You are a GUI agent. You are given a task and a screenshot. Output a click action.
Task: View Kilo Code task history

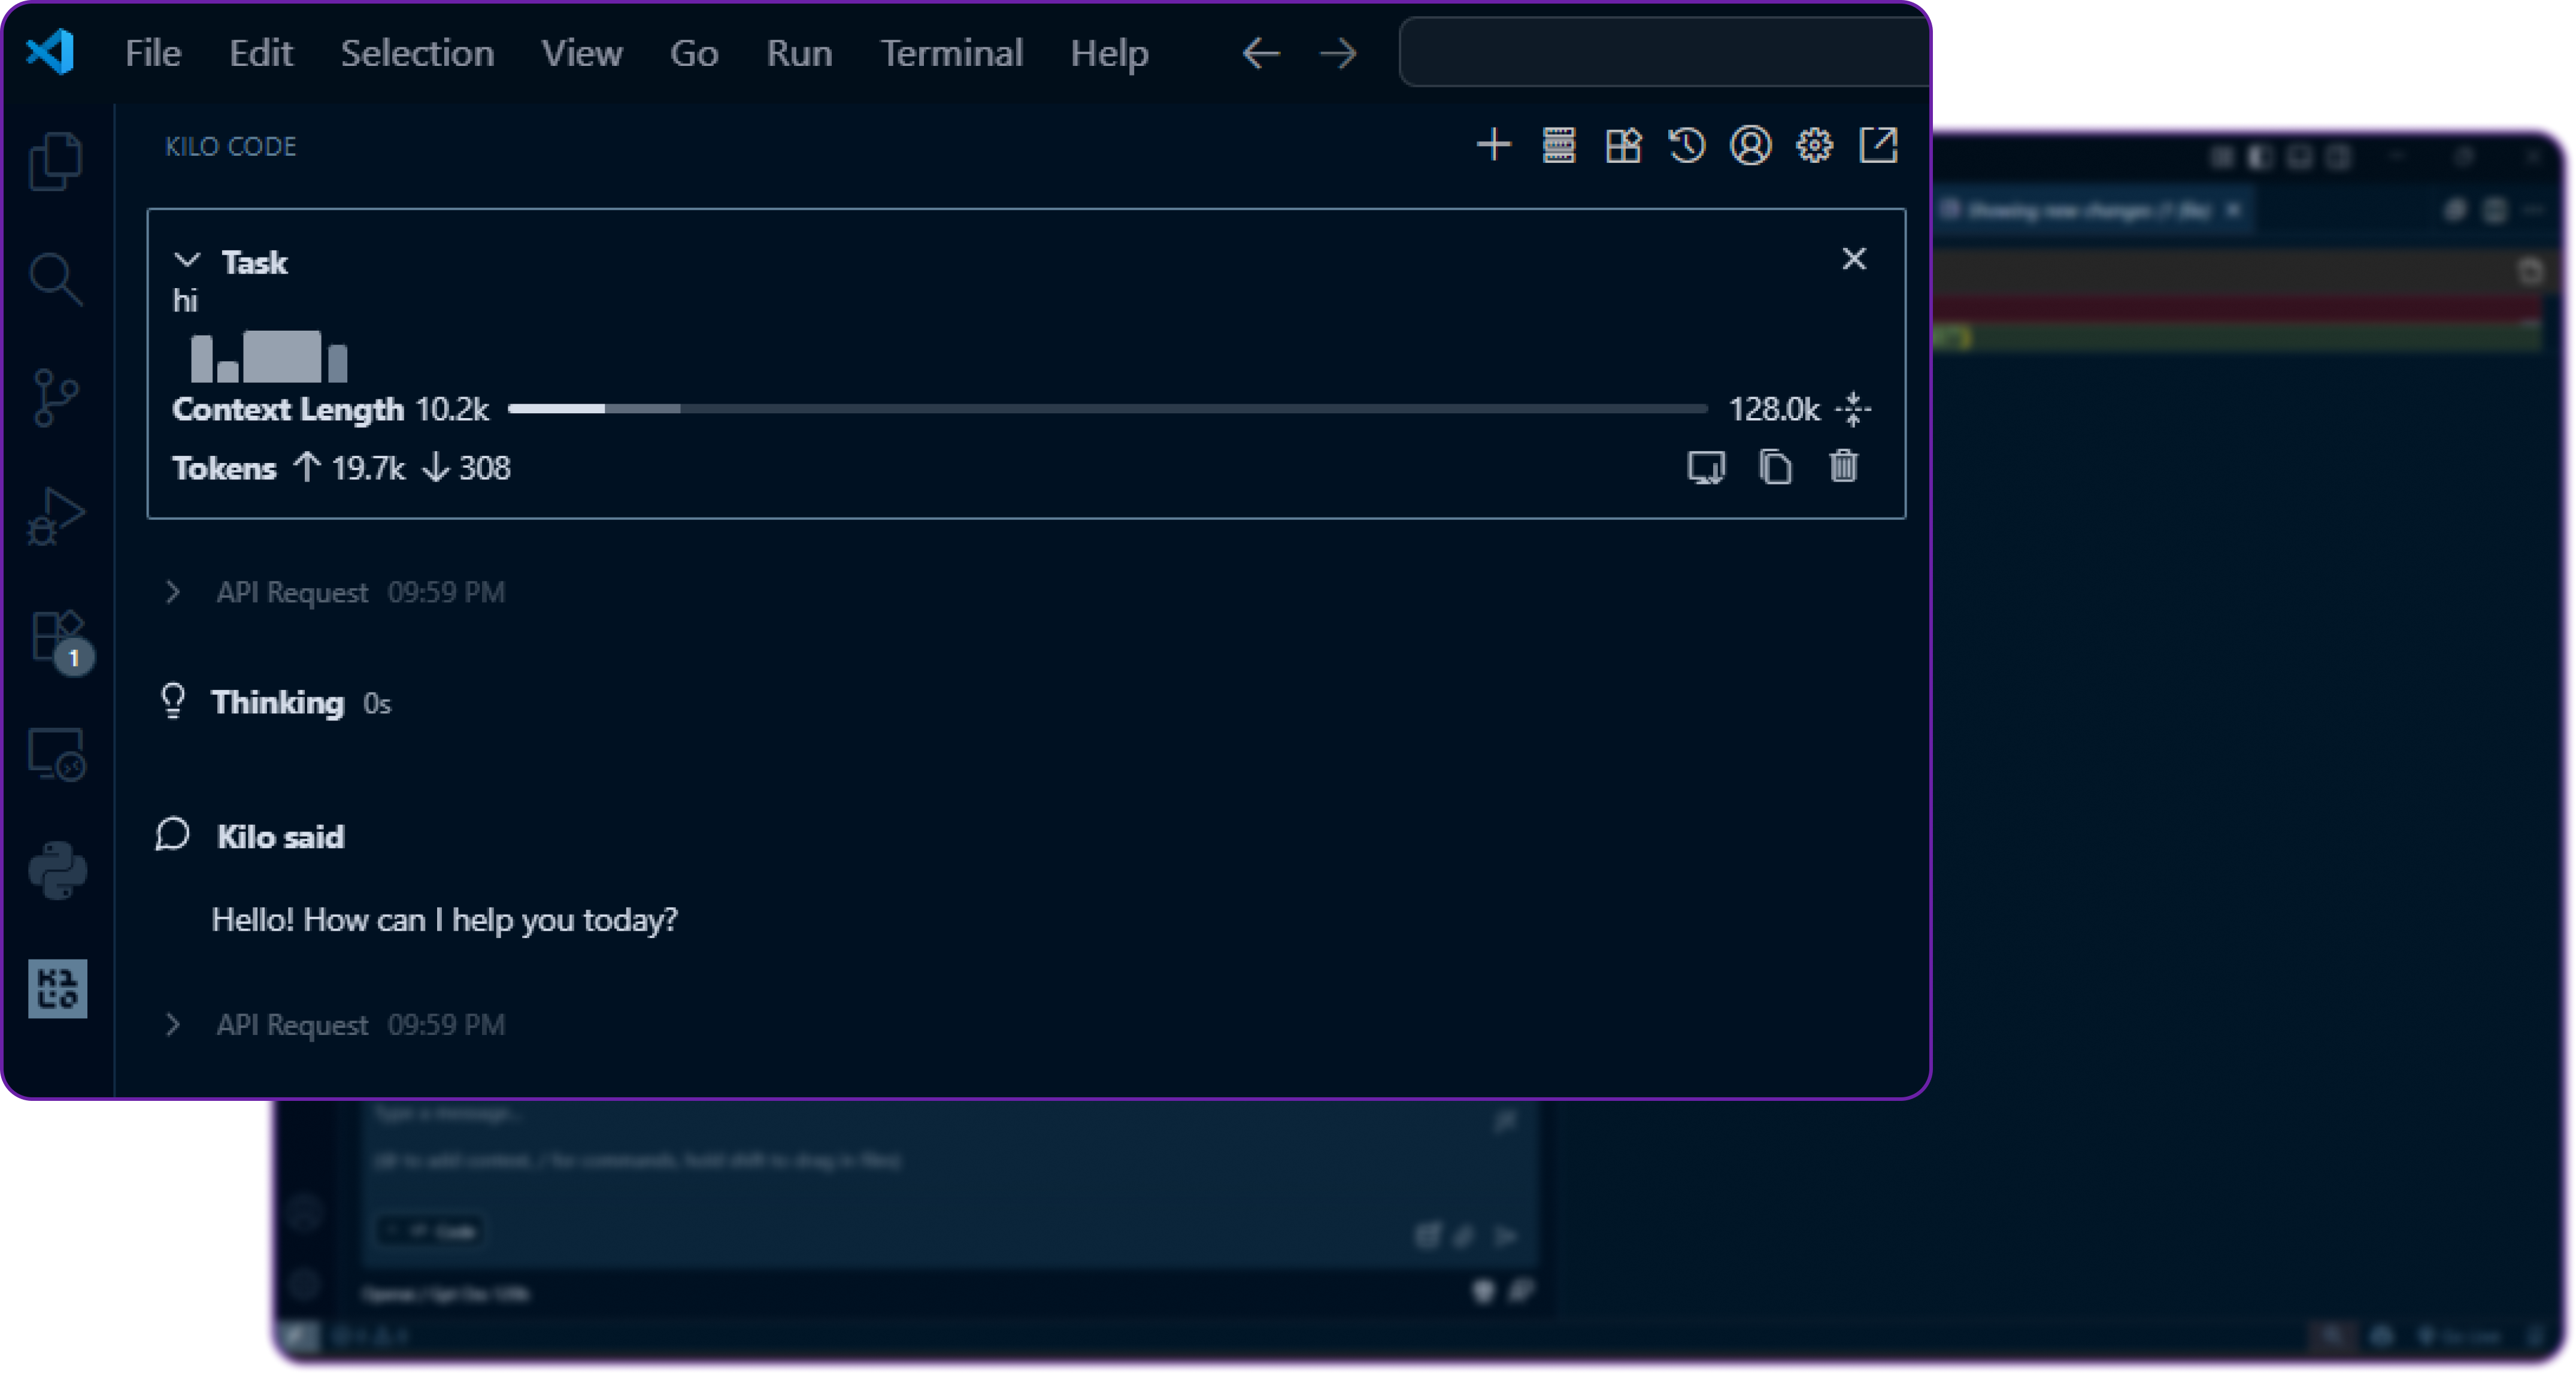tap(1687, 146)
